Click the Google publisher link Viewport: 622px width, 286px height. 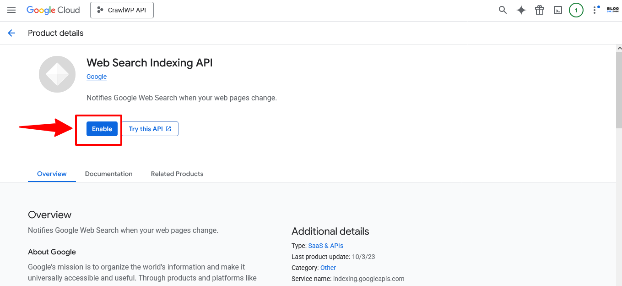point(97,77)
